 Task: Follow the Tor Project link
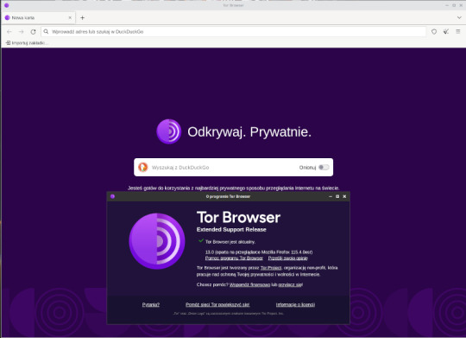pos(271,268)
